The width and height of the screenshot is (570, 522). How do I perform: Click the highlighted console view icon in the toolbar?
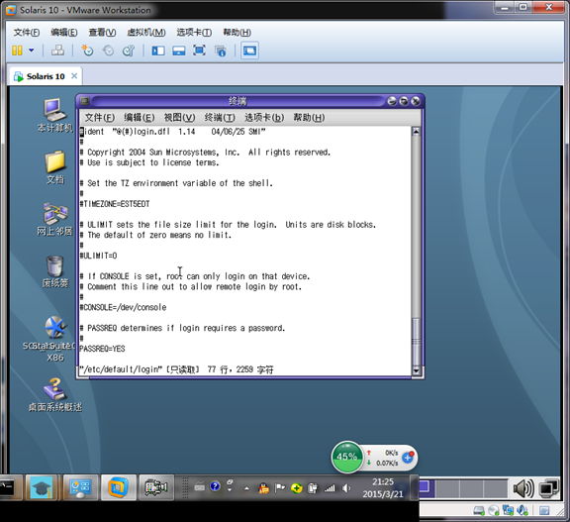point(249,51)
